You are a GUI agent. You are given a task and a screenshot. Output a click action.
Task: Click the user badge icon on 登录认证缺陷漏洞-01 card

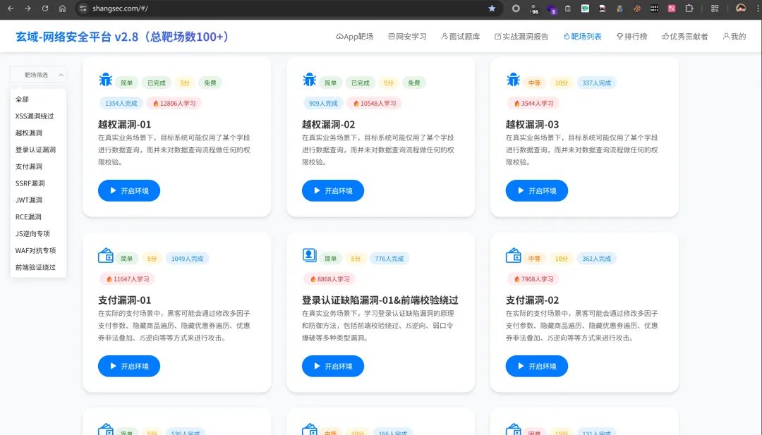tap(309, 255)
